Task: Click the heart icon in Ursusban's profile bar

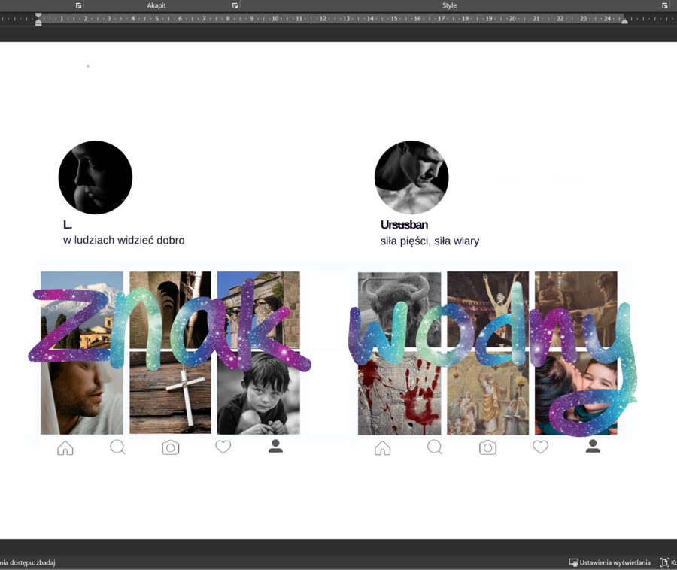Action: [x=540, y=447]
